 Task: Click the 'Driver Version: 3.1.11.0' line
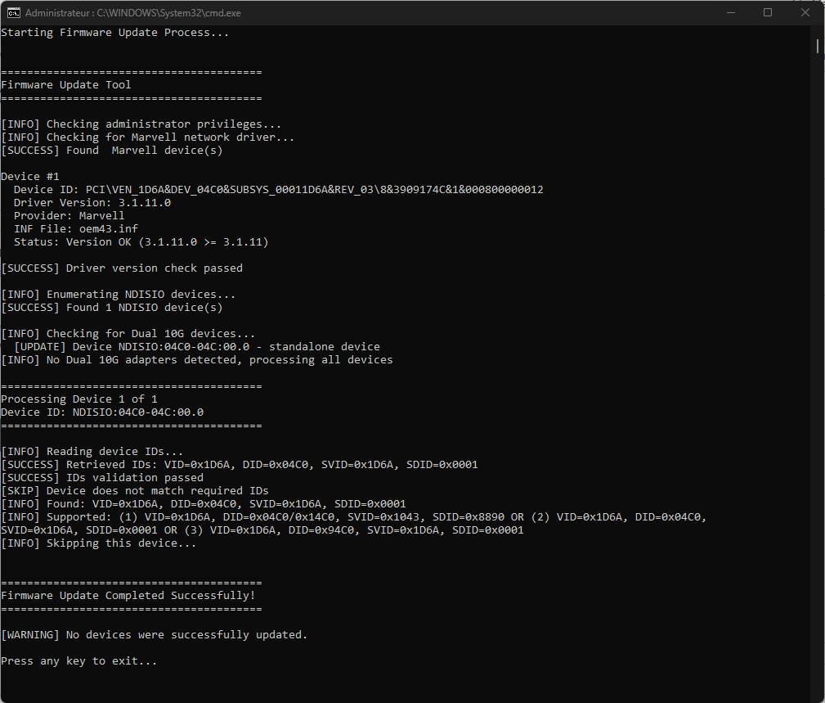92,202
